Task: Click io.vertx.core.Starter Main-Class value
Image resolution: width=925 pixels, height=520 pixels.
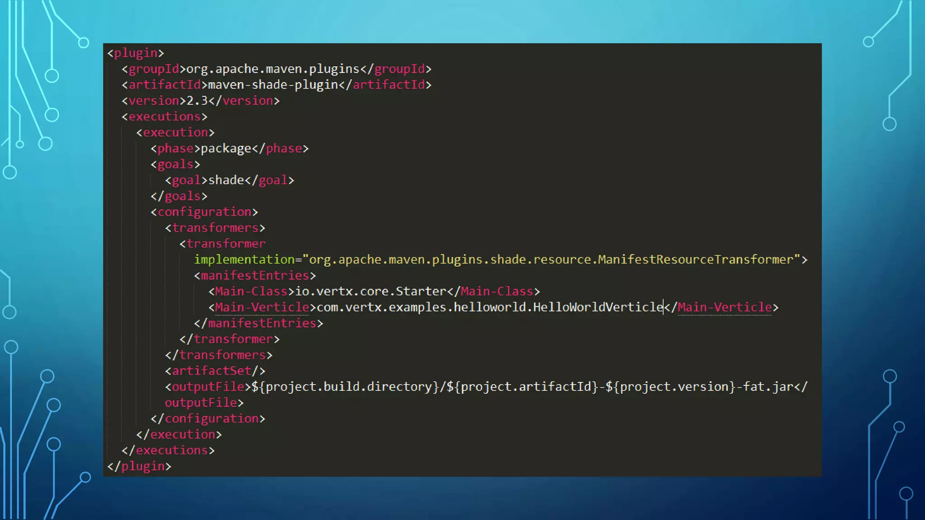Action: pyautogui.click(x=370, y=292)
